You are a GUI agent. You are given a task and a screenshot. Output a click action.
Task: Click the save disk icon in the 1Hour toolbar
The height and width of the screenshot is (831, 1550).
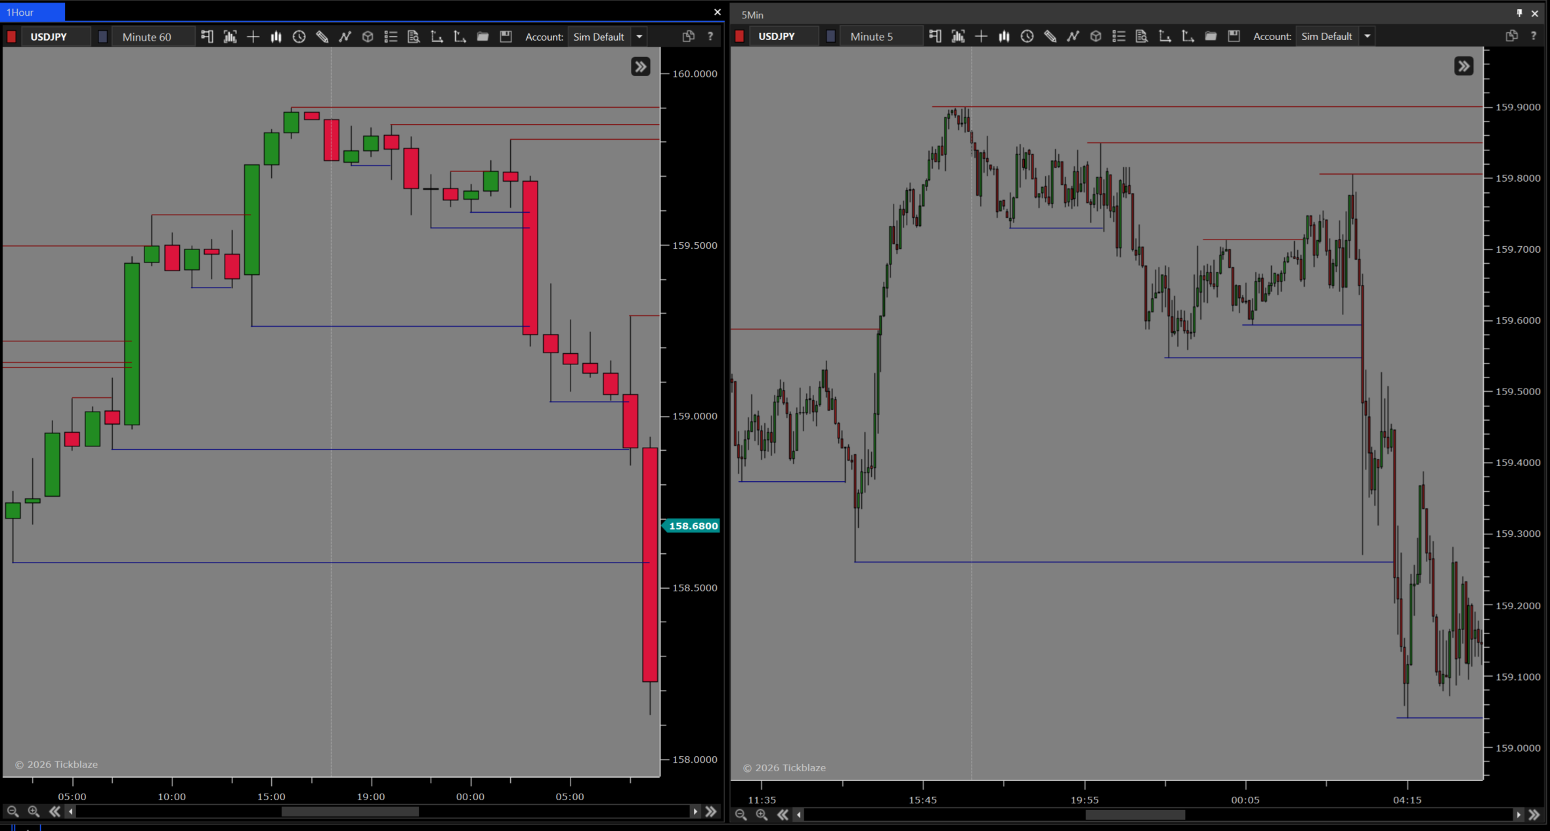point(506,37)
